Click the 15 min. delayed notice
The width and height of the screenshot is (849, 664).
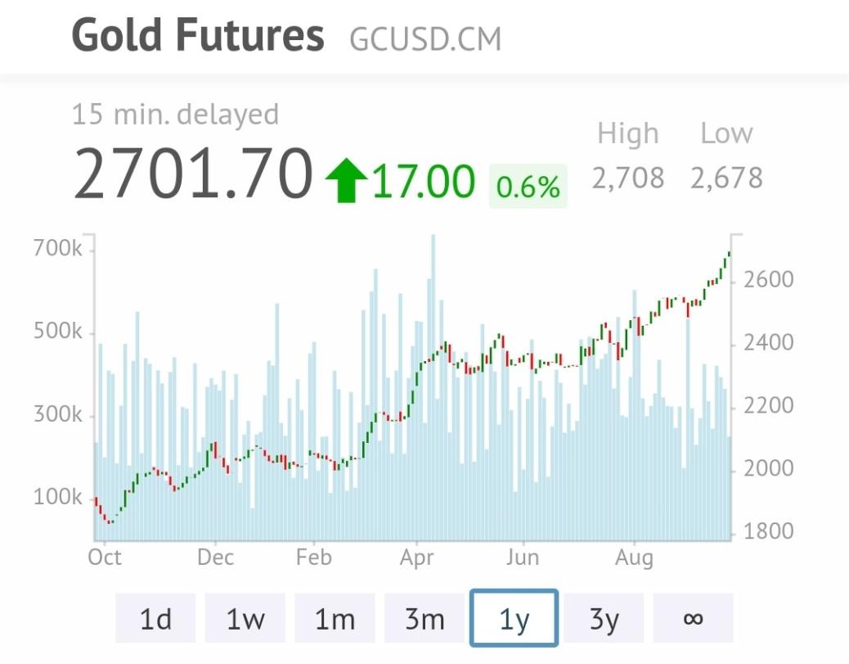click(175, 114)
